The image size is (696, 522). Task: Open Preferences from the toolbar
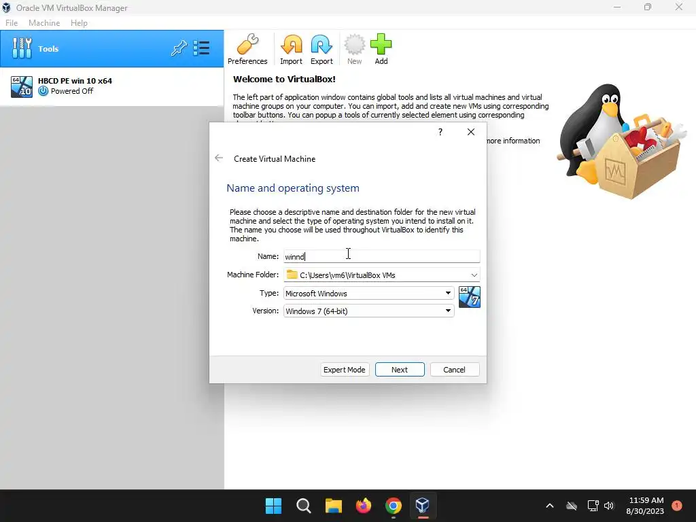coord(247,49)
